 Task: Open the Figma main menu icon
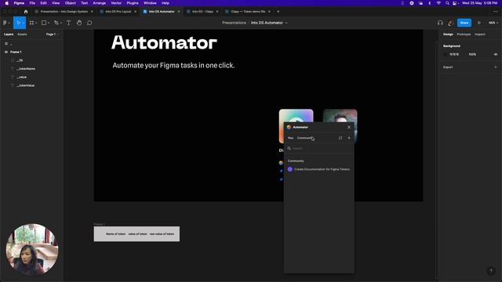pos(5,23)
